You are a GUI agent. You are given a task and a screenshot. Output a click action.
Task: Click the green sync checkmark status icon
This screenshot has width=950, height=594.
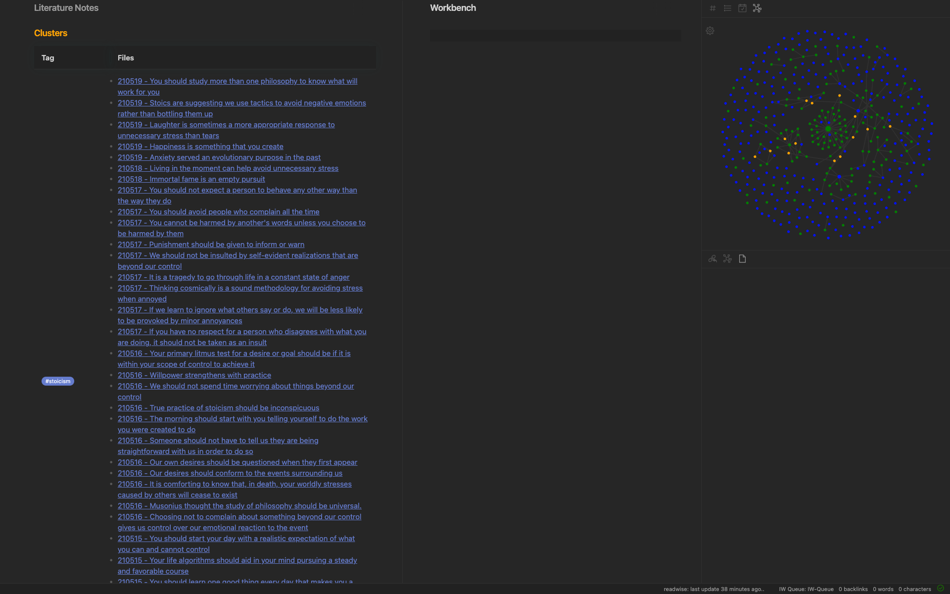click(x=941, y=589)
